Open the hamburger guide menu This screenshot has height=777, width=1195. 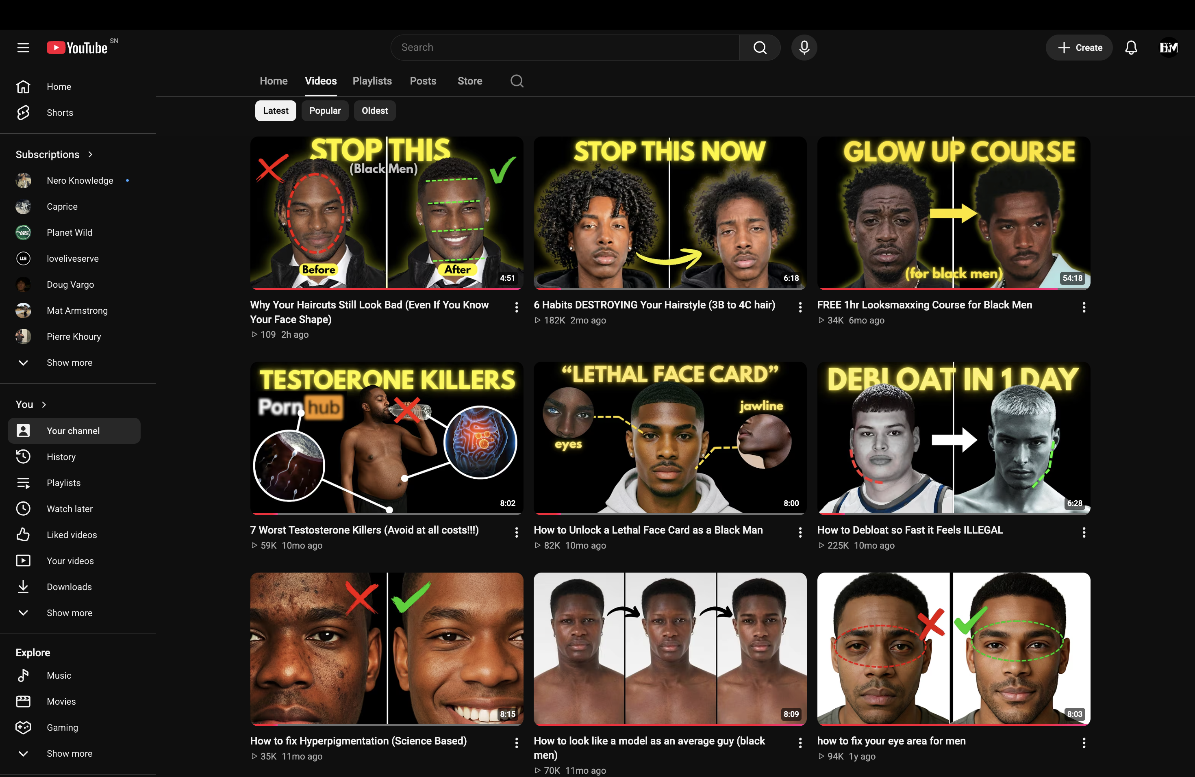click(x=23, y=48)
